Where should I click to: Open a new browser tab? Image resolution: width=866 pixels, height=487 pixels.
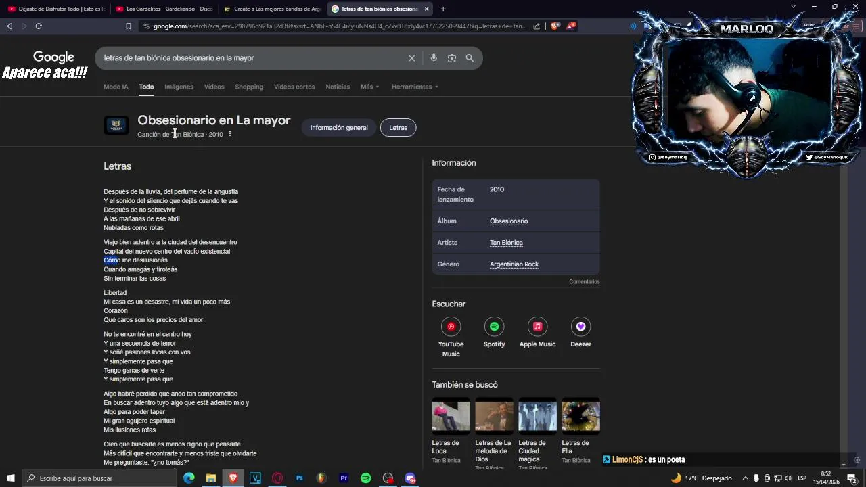click(443, 9)
